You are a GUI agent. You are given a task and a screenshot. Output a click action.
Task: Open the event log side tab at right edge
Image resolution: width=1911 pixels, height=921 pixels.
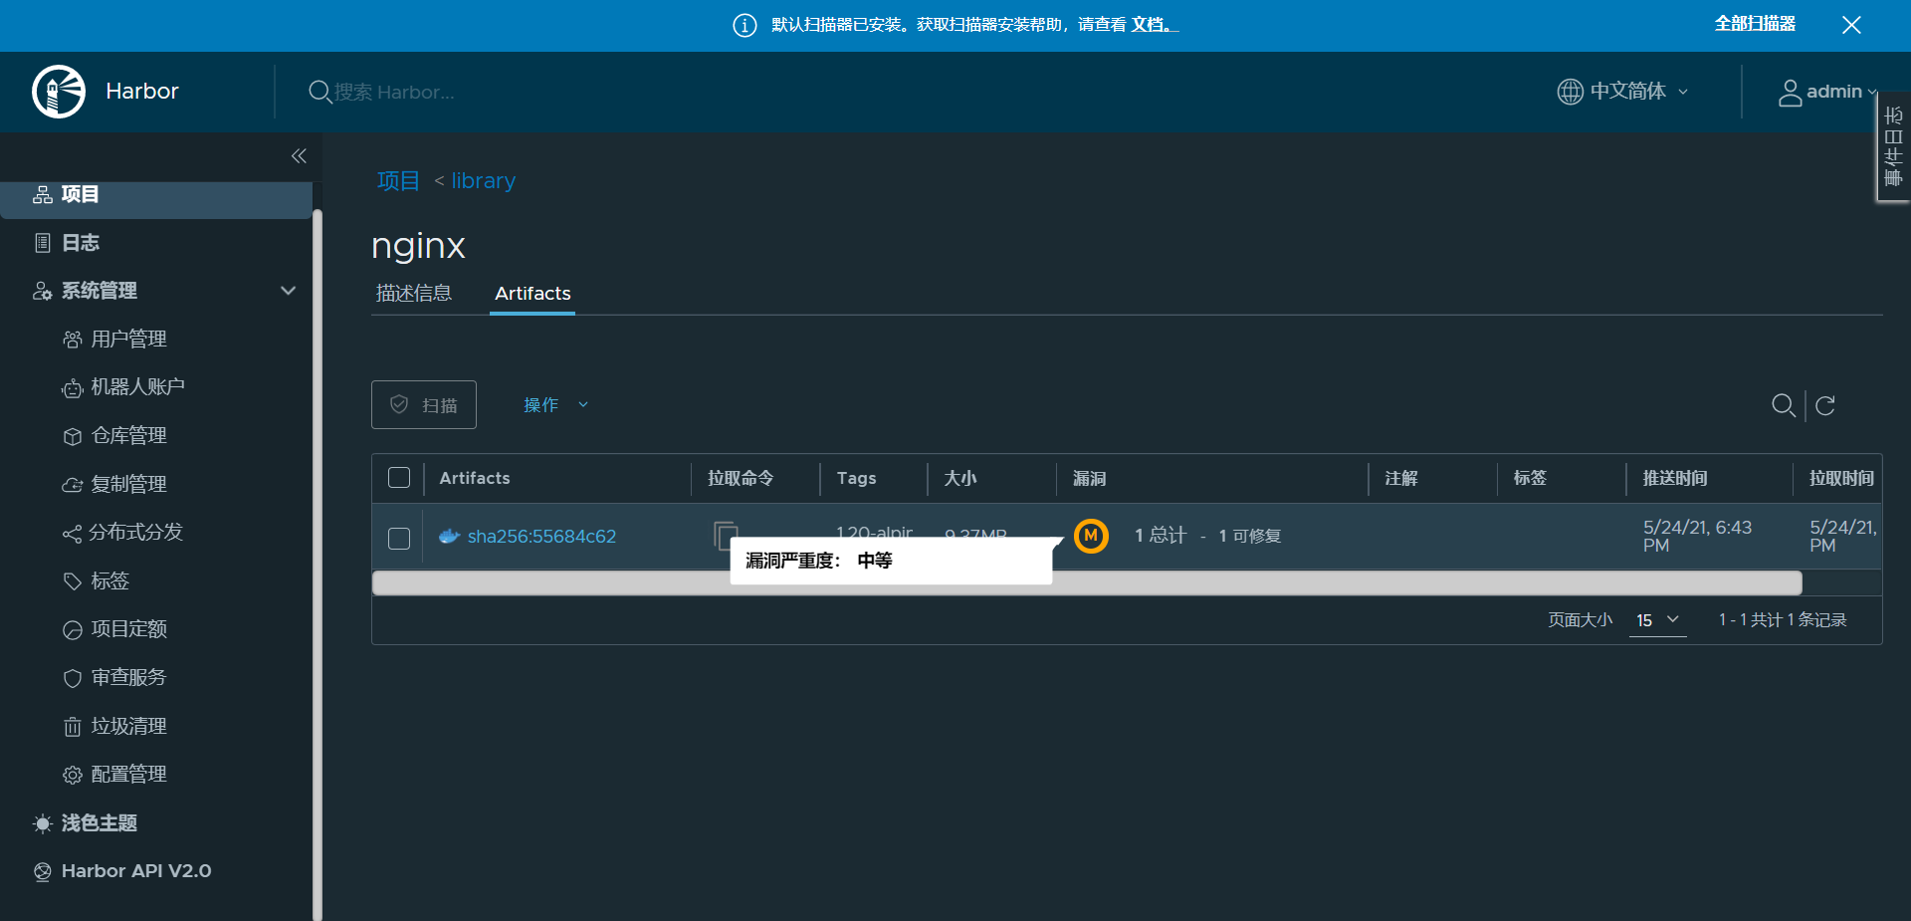pyautogui.click(x=1893, y=146)
